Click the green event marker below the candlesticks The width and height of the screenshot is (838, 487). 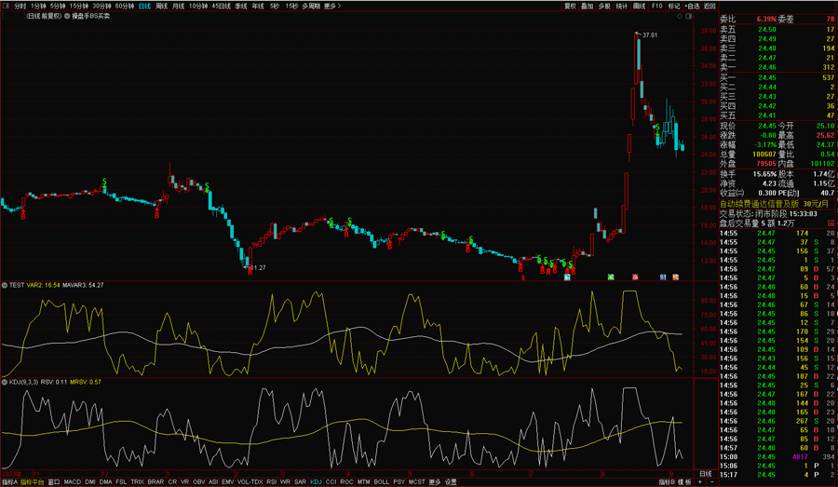coord(609,277)
